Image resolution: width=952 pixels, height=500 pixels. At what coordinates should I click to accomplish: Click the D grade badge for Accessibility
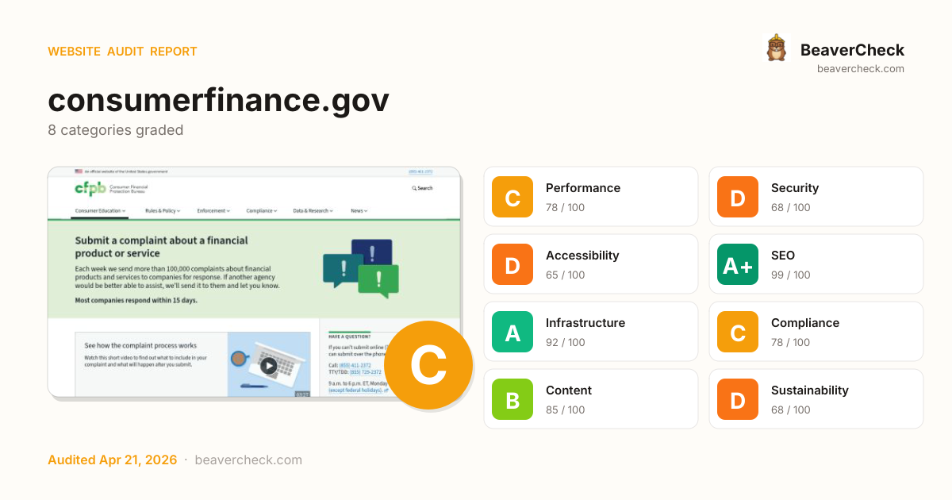coord(512,264)
